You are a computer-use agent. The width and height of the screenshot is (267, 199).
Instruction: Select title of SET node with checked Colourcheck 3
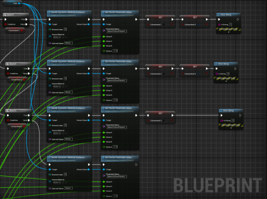(195, 66)
